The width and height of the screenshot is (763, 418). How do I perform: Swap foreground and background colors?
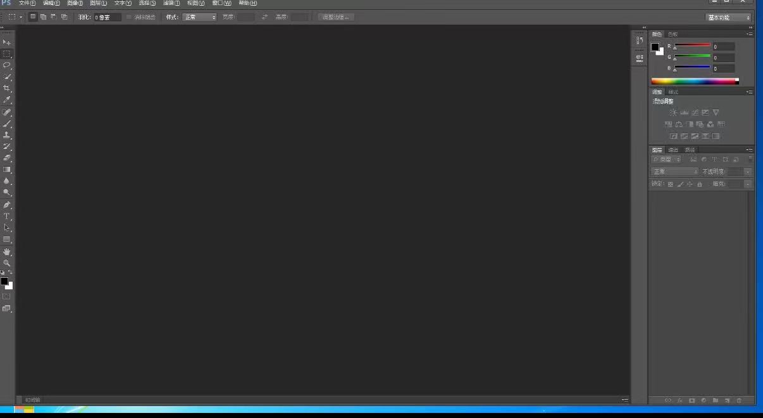point(10,272)
